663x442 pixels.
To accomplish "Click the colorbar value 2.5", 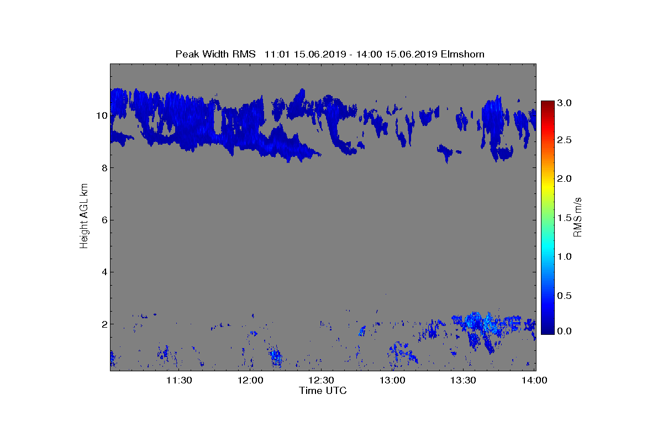I will point(565,140).
